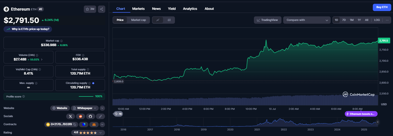393x136 pixels.
Task: Switch to candlestick chart icon
Action: 169,20
